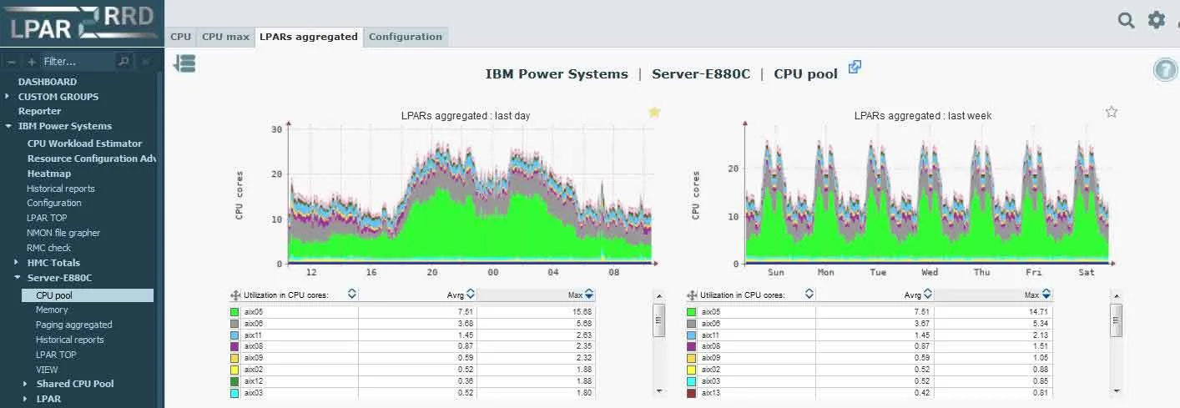Sort last day legend by Utilization name
The width and height of the screenshot is (1180, 408).
[352, 294]
